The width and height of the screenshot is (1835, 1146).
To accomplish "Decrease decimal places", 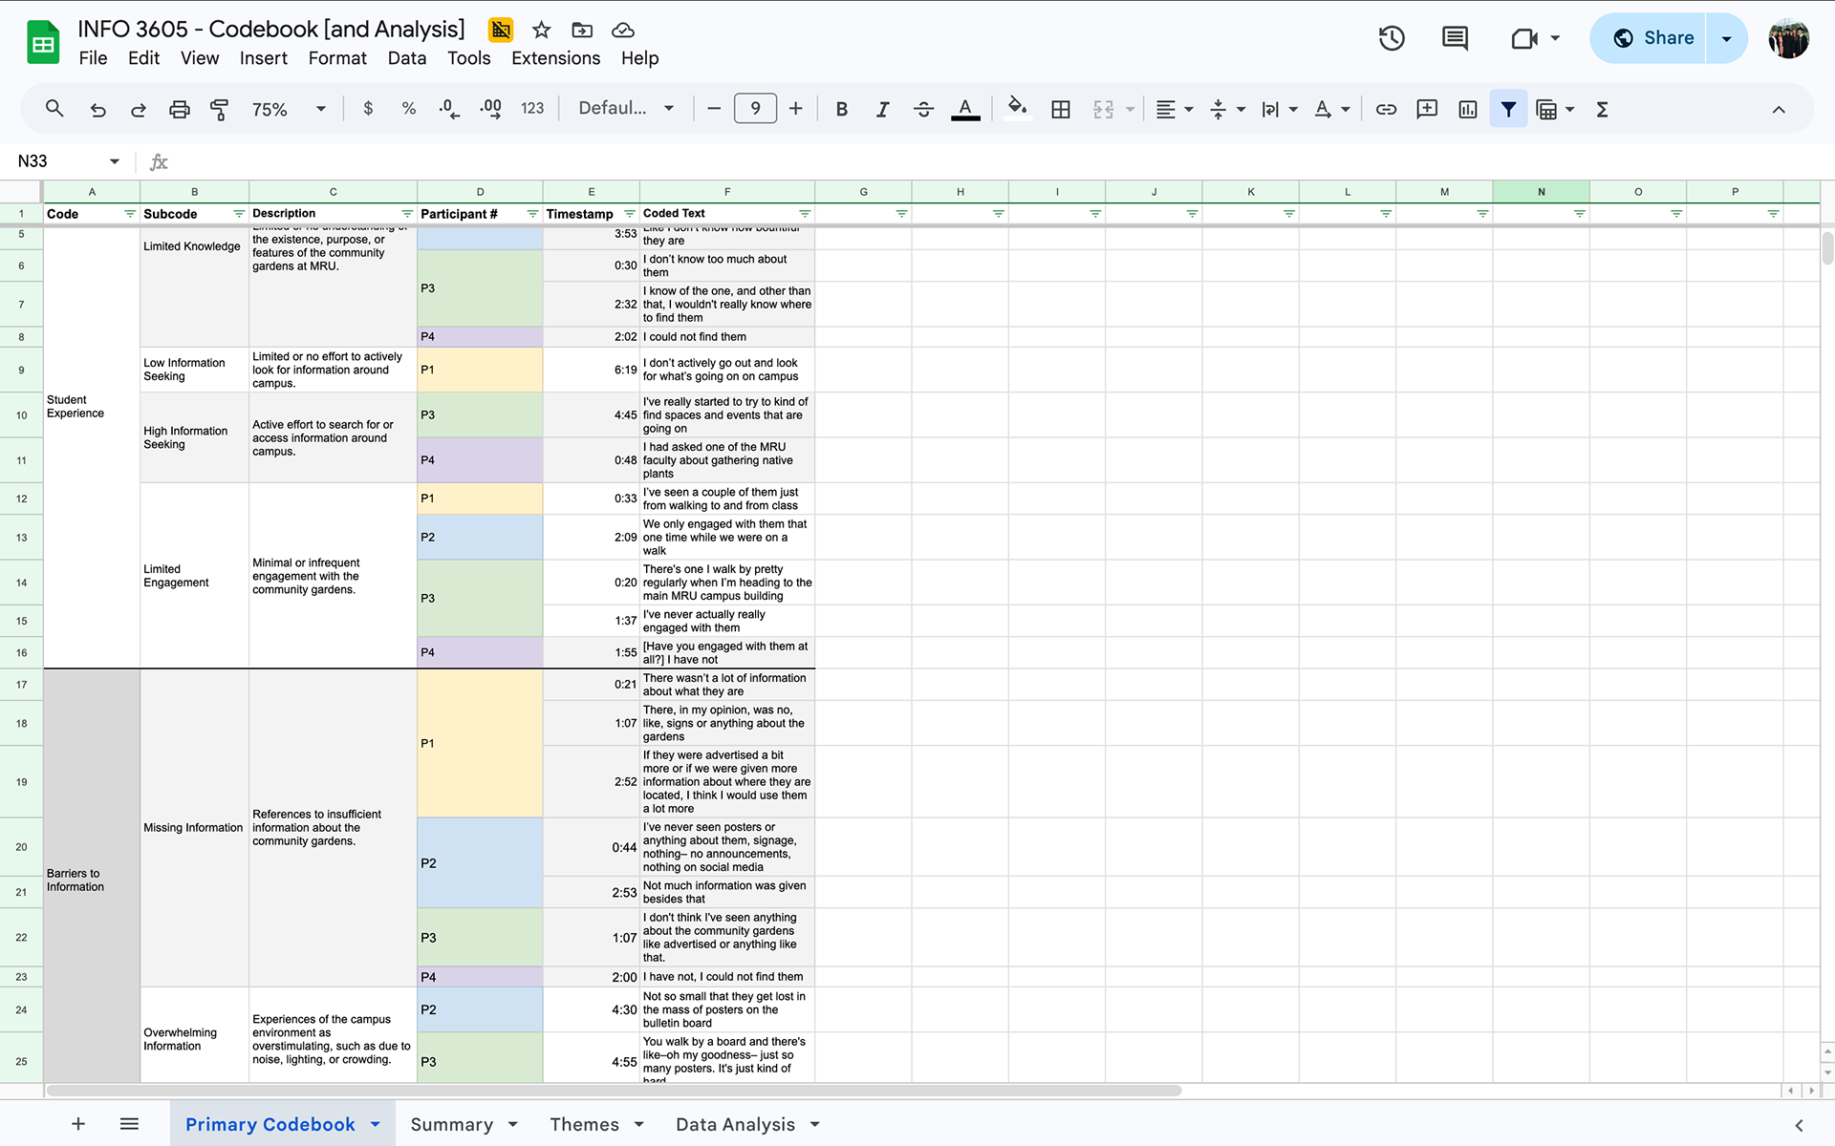I will [449, 109].
